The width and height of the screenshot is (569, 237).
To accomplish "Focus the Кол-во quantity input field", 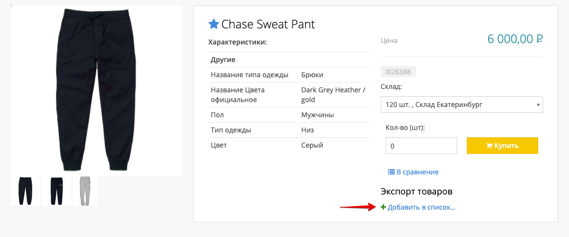I will [421, 146].
